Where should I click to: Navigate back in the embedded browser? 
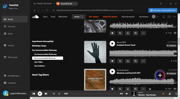click(39, 10)
